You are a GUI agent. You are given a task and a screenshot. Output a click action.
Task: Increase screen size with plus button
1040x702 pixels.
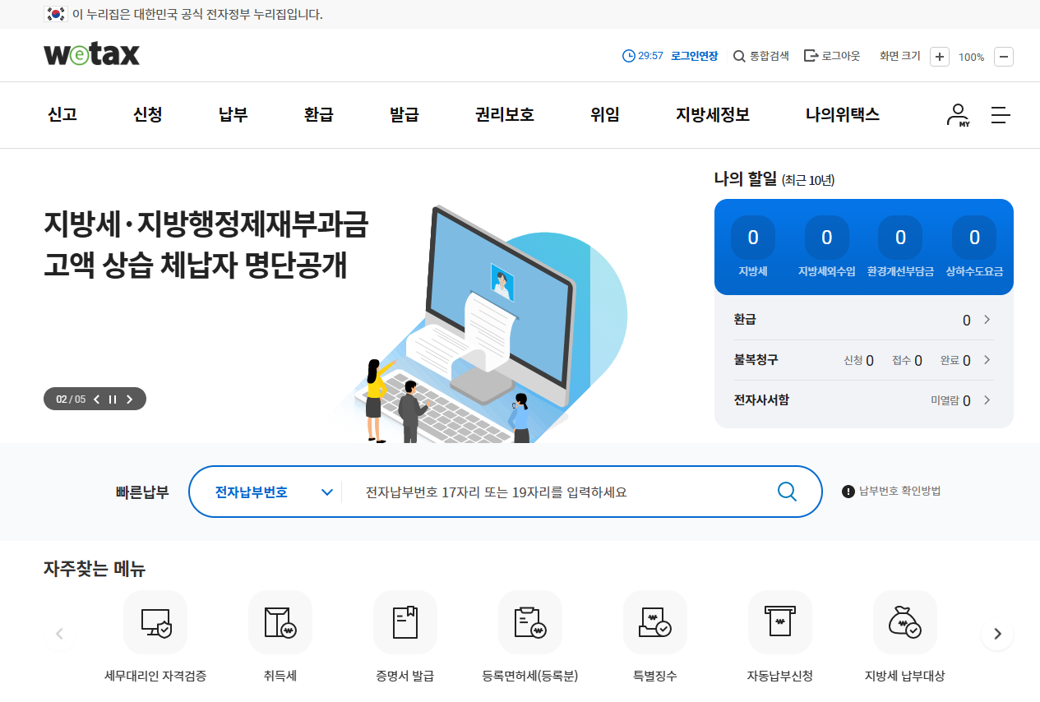pos(940,57)
